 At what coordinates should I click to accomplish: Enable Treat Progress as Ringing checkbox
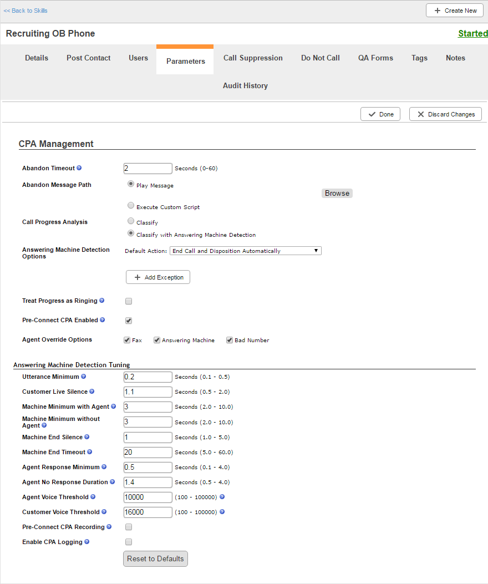(129, 301)
